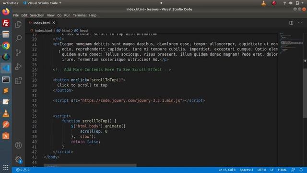The width and height of the screenshot is (307, 173).
Task: Open the File menu
Action: [x=16, y=15]
